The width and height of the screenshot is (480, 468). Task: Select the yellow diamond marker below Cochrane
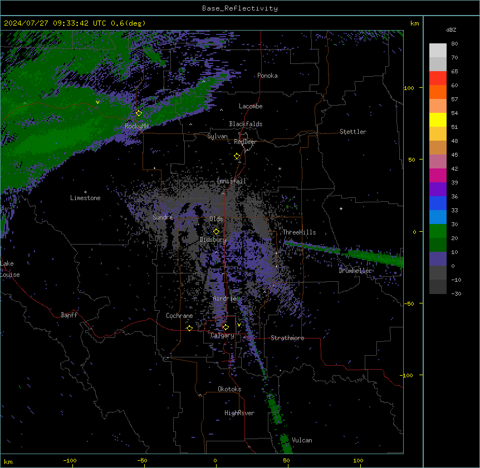click(189, 328)
